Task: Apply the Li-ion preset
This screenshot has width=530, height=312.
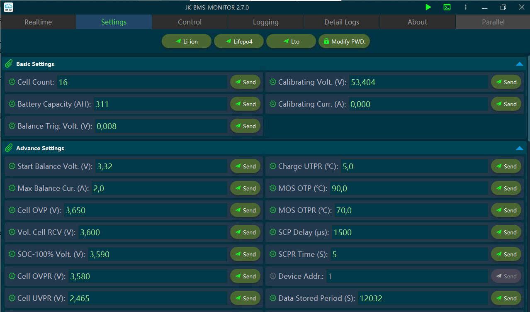Action: [187, 41]
